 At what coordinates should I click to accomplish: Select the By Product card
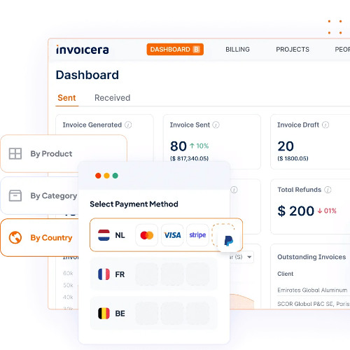[64, 153]
